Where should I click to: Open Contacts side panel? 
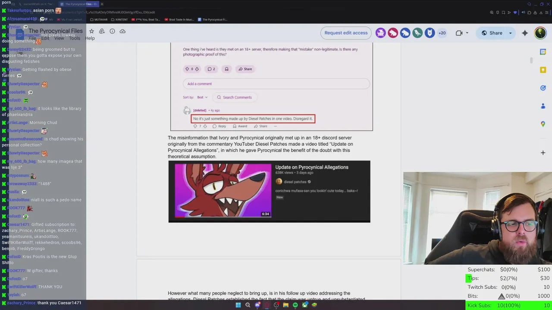[543, 106]
